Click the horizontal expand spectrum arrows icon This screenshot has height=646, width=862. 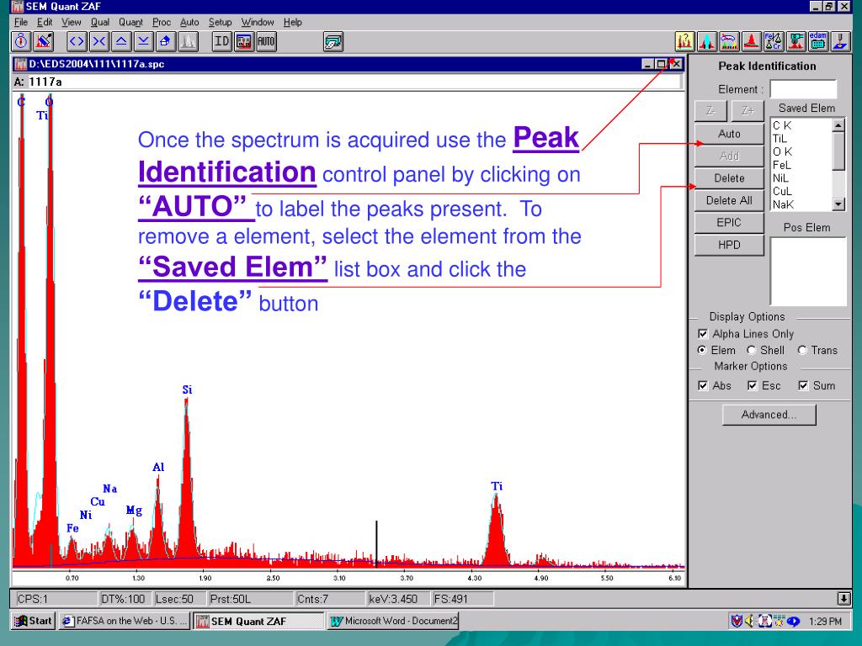77,40
